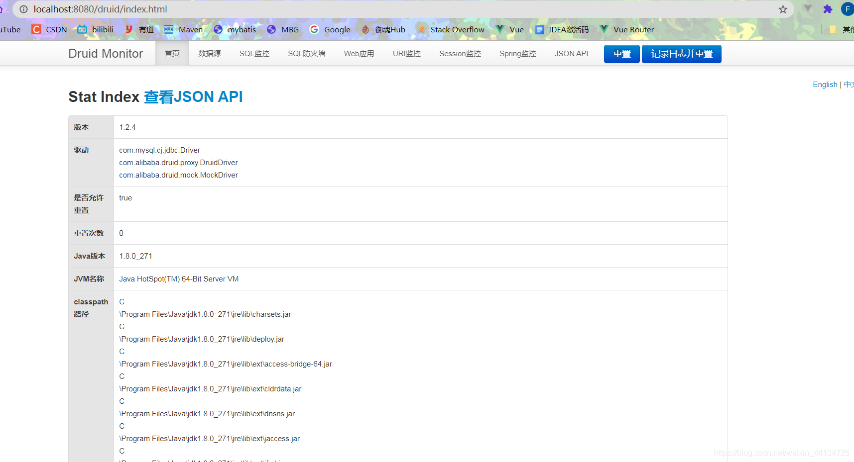Select com.alibaba.druid.mock.MockDriver text
This screenshot has height=462, width=854.
[178, 175]
